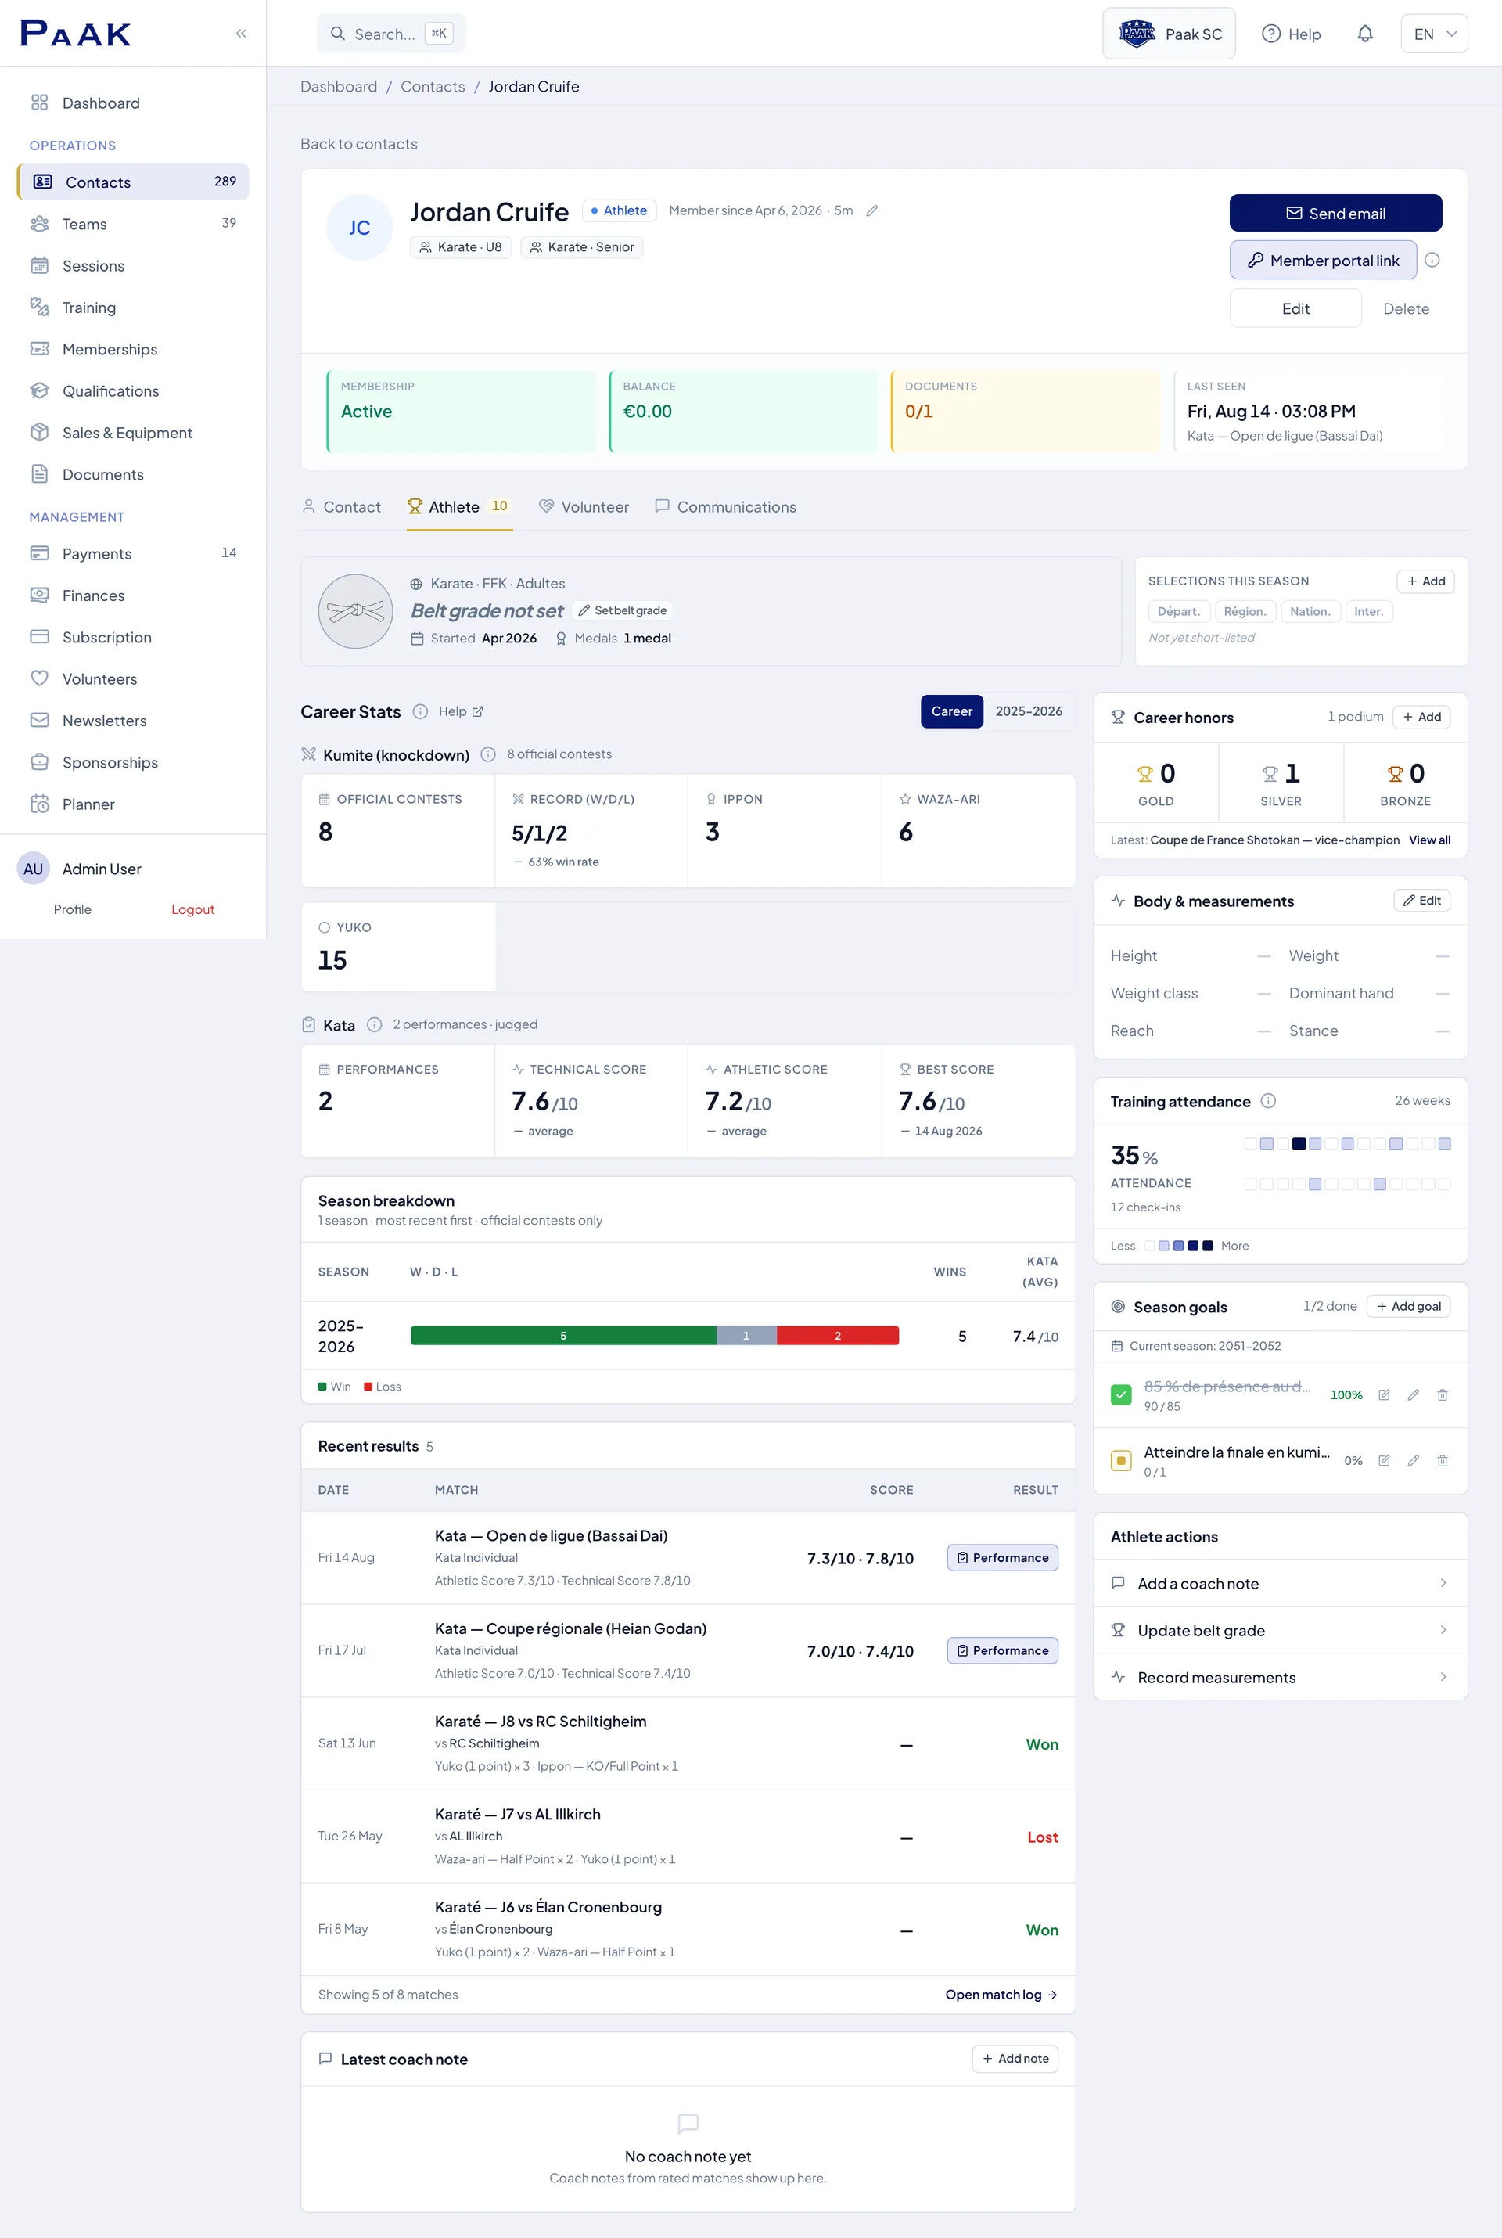
Task: Uncheck the completed 85 % de présence goal
Action: click(1121, 1395)
